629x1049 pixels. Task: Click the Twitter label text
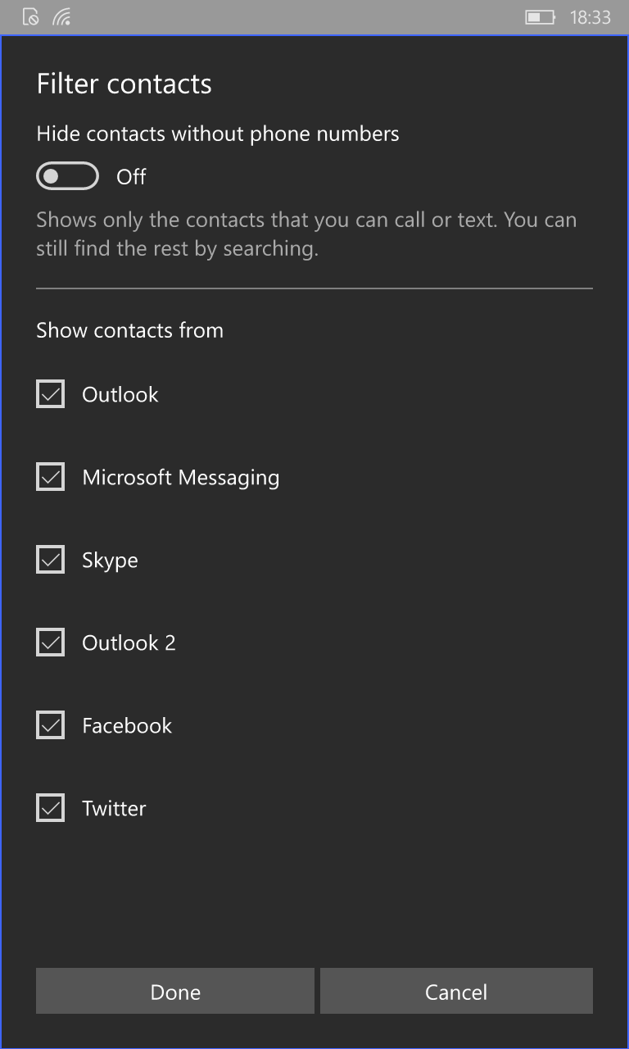click(114, 809)
